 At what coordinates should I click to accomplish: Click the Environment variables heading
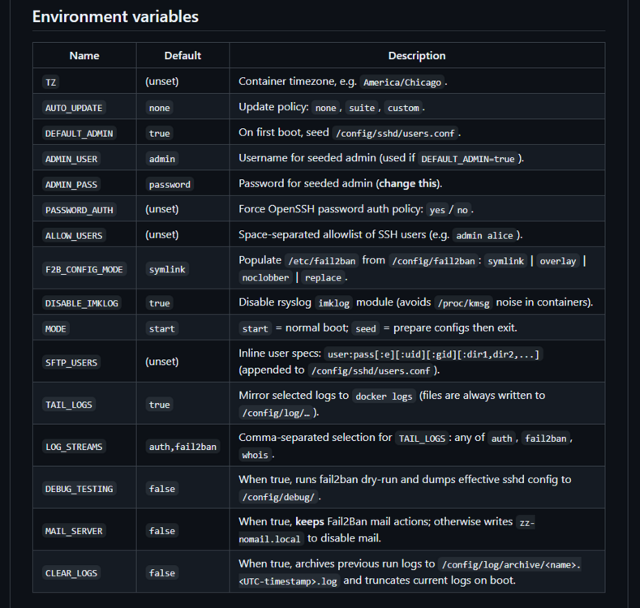pos(115,17)
